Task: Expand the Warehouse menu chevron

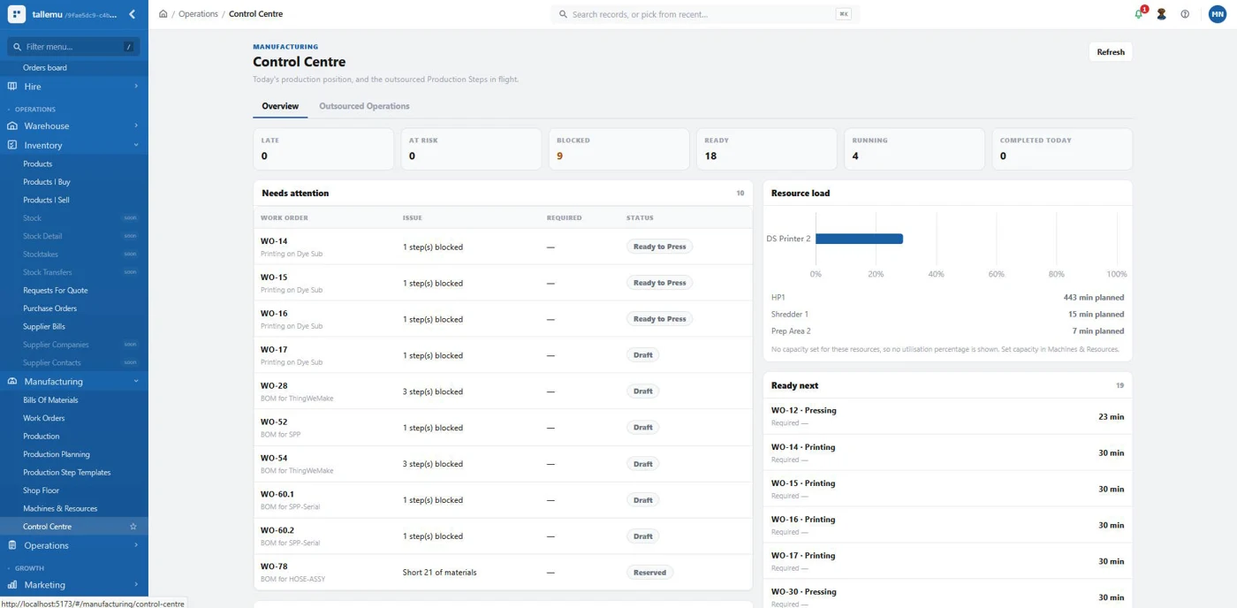Action: [136, 126]
